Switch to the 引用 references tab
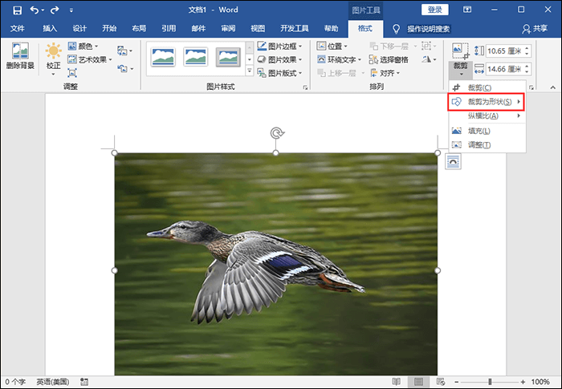 pos(169,29)
